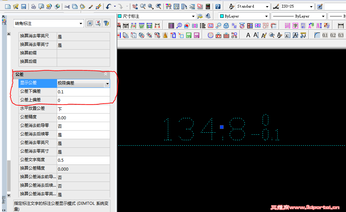Viewport: 346px width, 212px height.
Task: Click the Make Object's Layer Current icon
Action: (x=200, y=16)
